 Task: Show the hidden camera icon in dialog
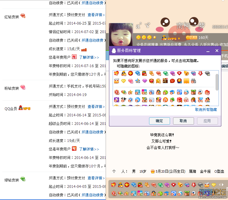[x=151, y=92]
